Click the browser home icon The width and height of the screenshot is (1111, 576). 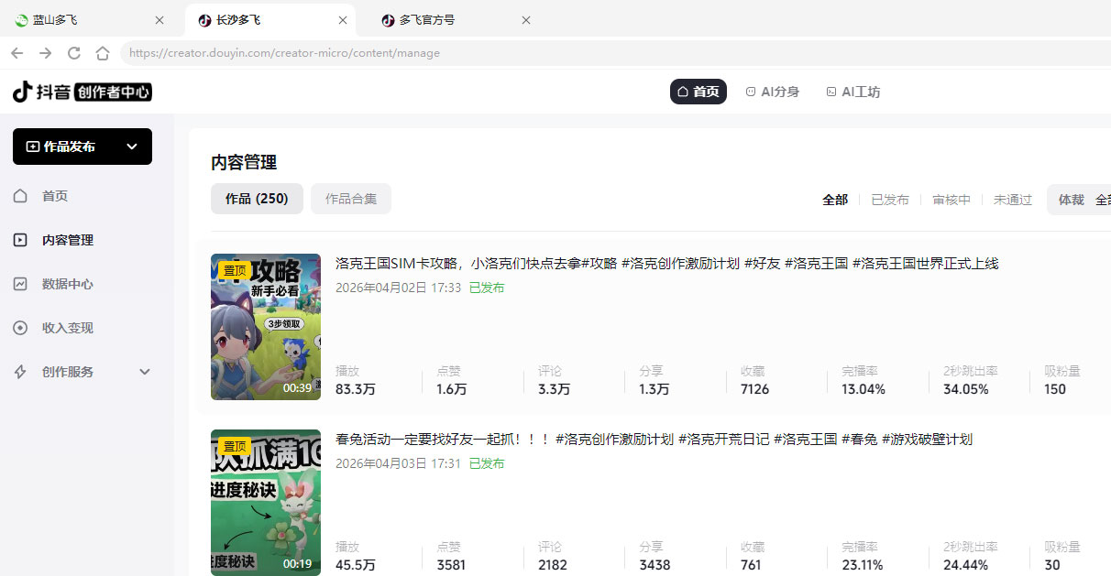click(103, 53)
